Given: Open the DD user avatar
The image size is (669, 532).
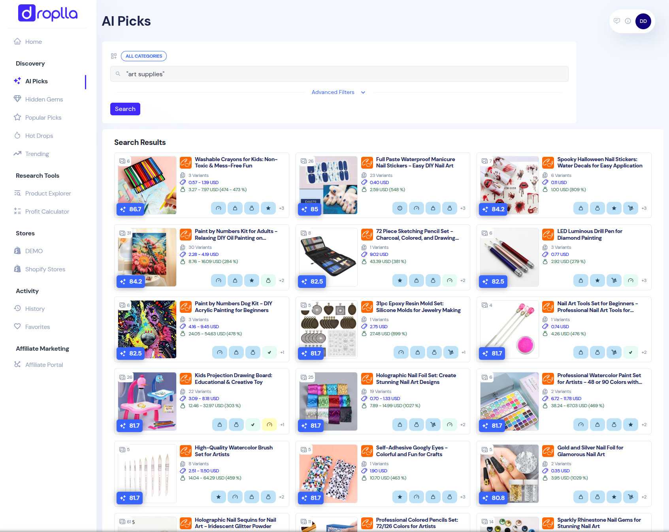Looking at the screenshot, I should click(643, 21).
